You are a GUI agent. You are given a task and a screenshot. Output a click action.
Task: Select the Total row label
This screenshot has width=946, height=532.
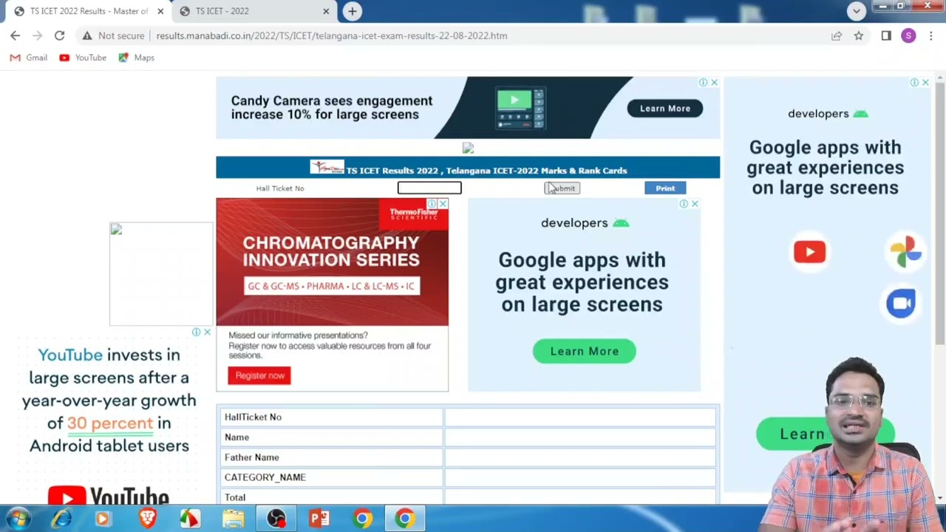(x=235, y=498)
